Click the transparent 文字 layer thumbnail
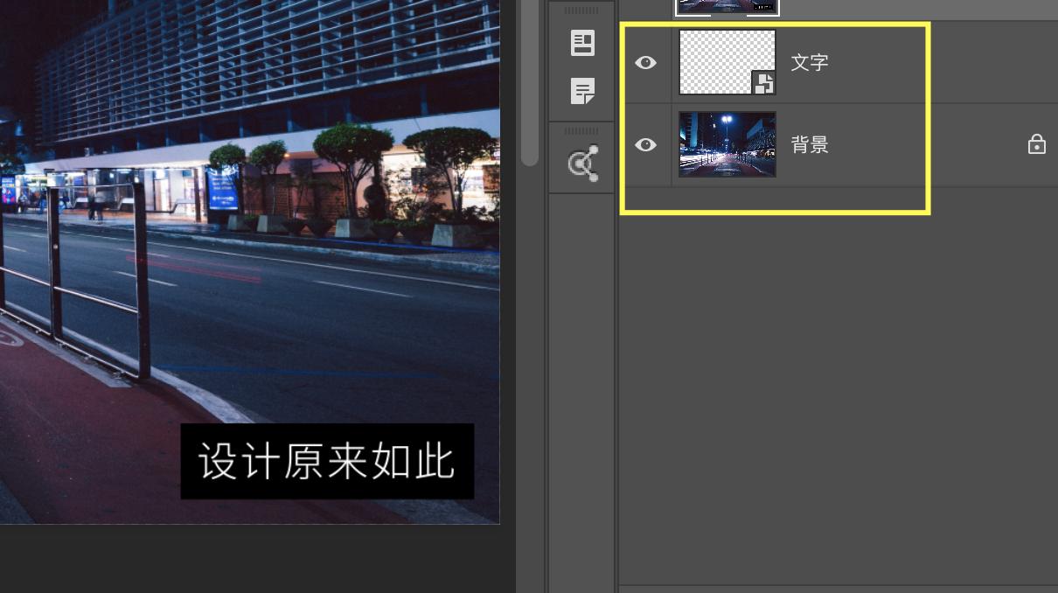 coord(727,62)
